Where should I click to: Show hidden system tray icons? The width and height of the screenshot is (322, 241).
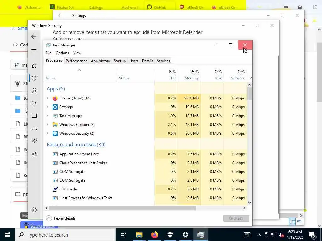(258, 235)
